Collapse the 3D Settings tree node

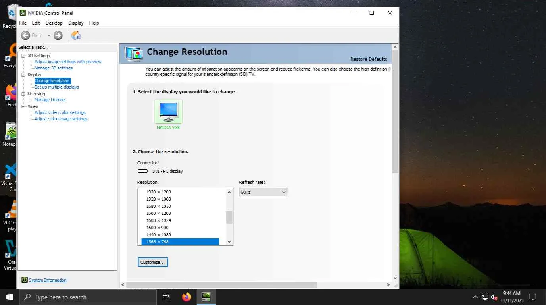[23, 56]
